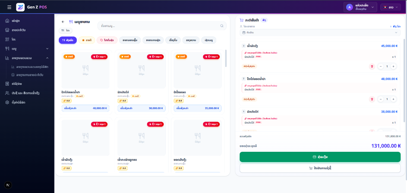The height and width of the screenshot is (193, 407).
Task: Click the bar-chart overview report icon in sidebar
Action: pyautogui.click(x=7, y=58)
